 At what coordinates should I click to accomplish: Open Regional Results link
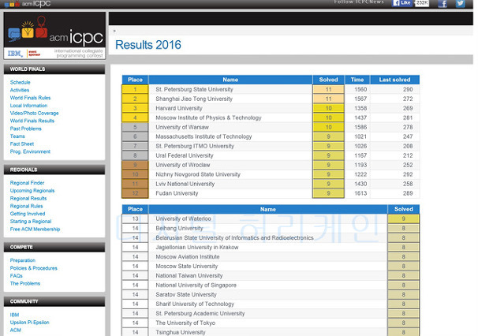point(28,198)
